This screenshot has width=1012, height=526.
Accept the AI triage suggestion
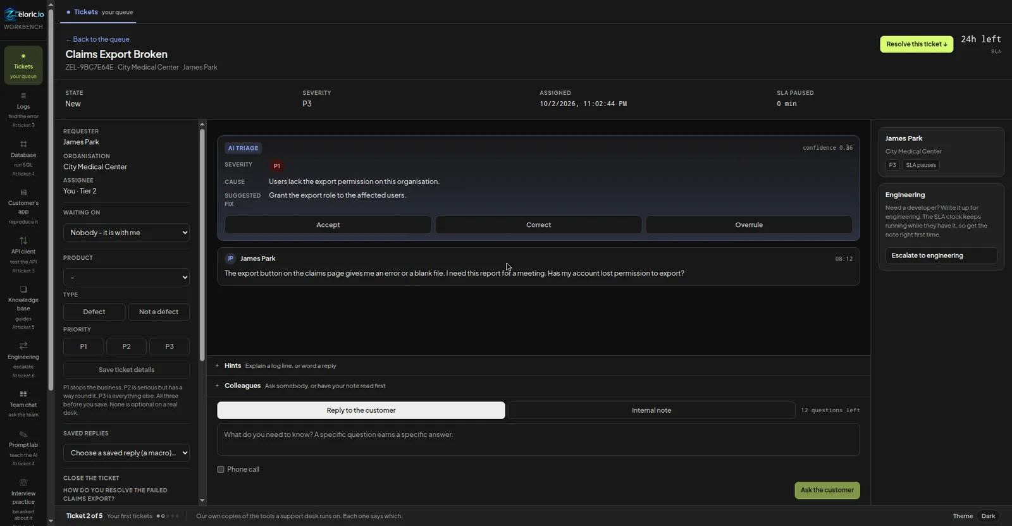[x=328, y=224]
